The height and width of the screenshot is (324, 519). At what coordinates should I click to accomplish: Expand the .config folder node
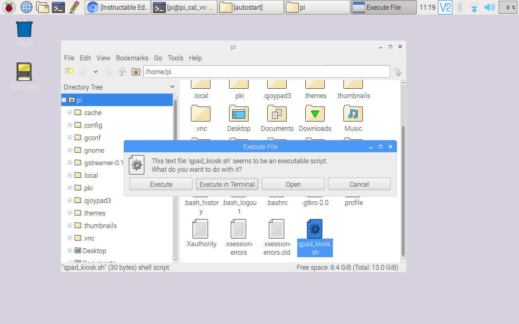click(70, 125)
